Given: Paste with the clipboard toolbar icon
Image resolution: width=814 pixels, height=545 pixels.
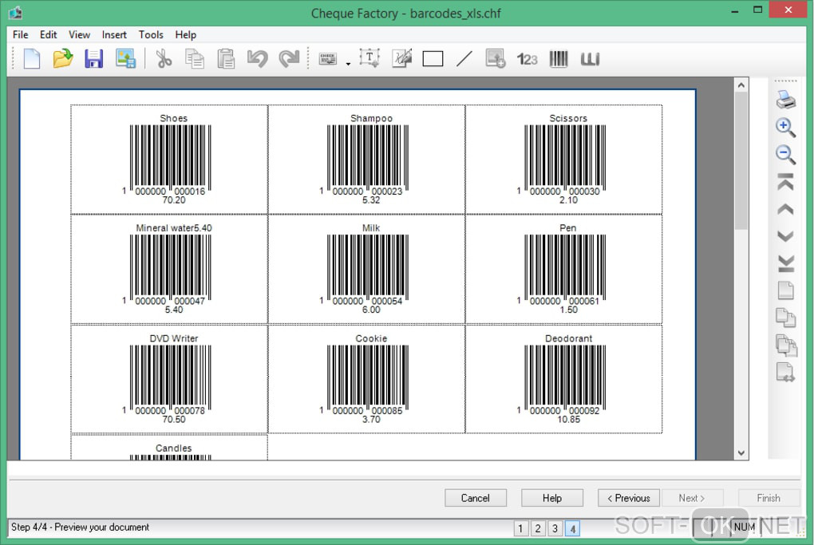Looking at the screenshot, I should pyautogui.click(x=226, y=59).
